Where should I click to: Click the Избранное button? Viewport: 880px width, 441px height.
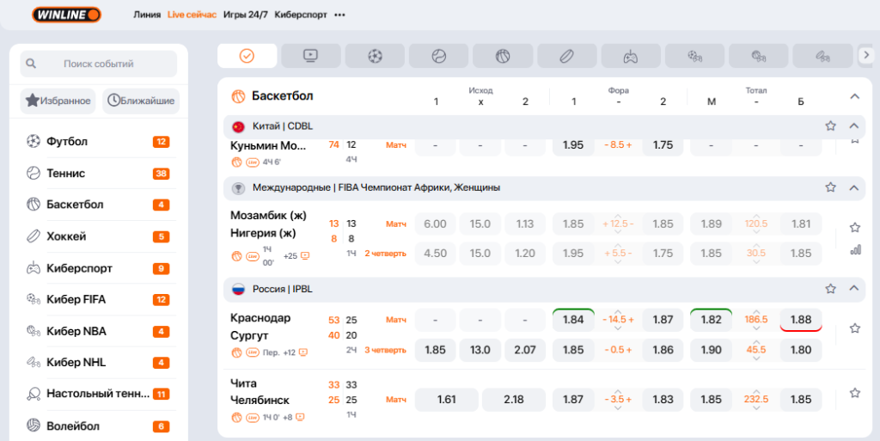tap(58, 101)
